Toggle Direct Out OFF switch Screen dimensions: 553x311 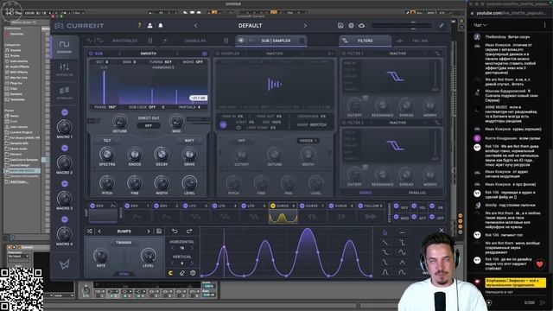[149, 125]
